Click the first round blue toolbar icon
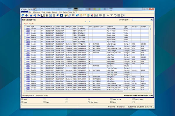 coord(23,15)
